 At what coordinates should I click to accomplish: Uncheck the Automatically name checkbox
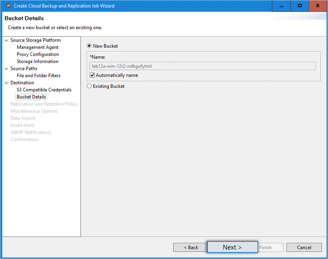(x=92, y=75)
